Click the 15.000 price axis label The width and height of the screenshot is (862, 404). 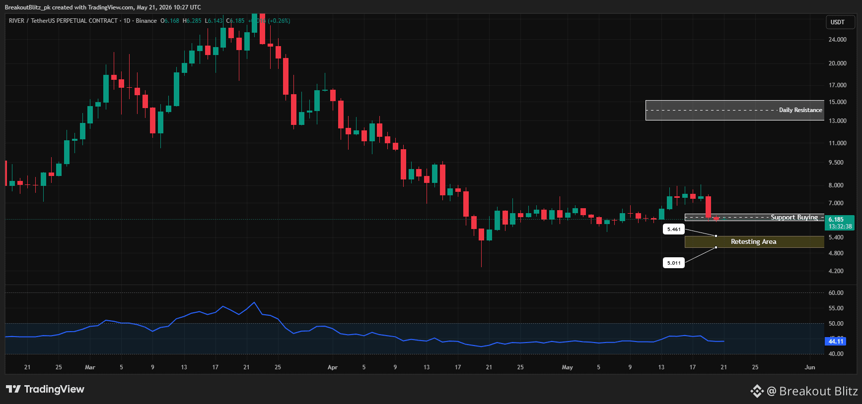[x=838, y=102]
